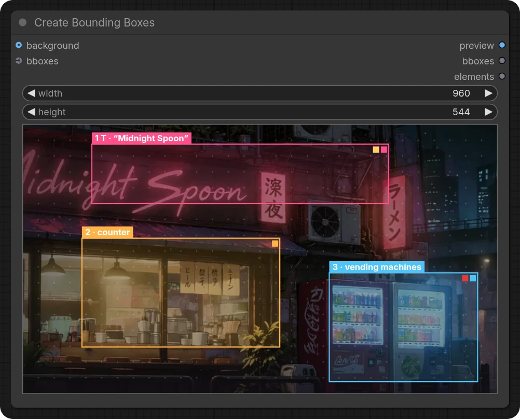Click the blue swatch in vending machines box
Viewport: 520px width, 419px height.
[x=473, y=278]
